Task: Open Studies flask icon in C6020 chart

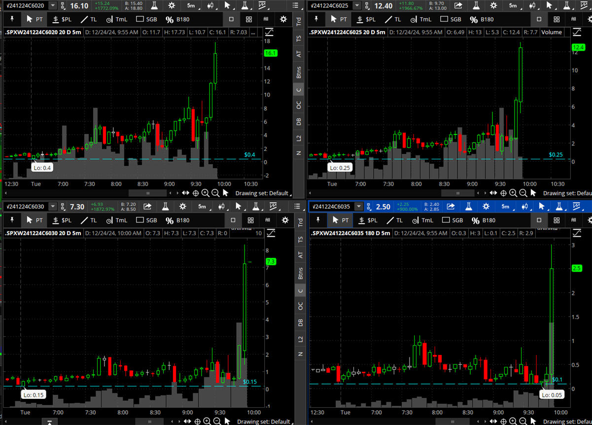Action: coord(154,5)
